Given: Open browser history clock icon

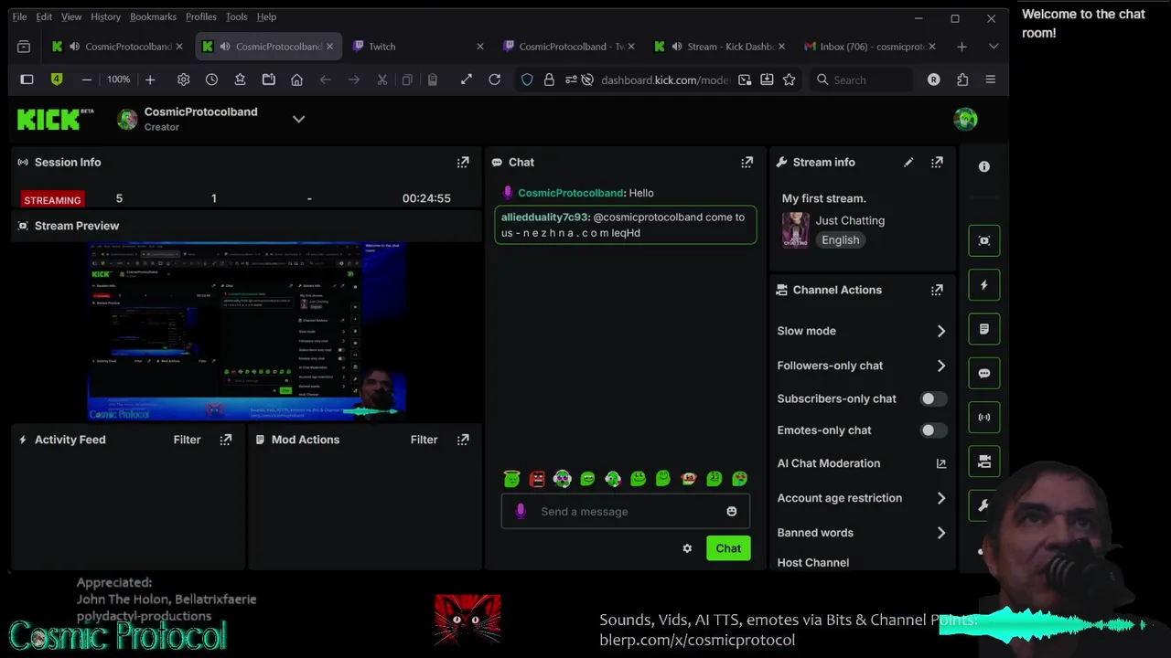Looking at the screenshot, I should 211,80.
